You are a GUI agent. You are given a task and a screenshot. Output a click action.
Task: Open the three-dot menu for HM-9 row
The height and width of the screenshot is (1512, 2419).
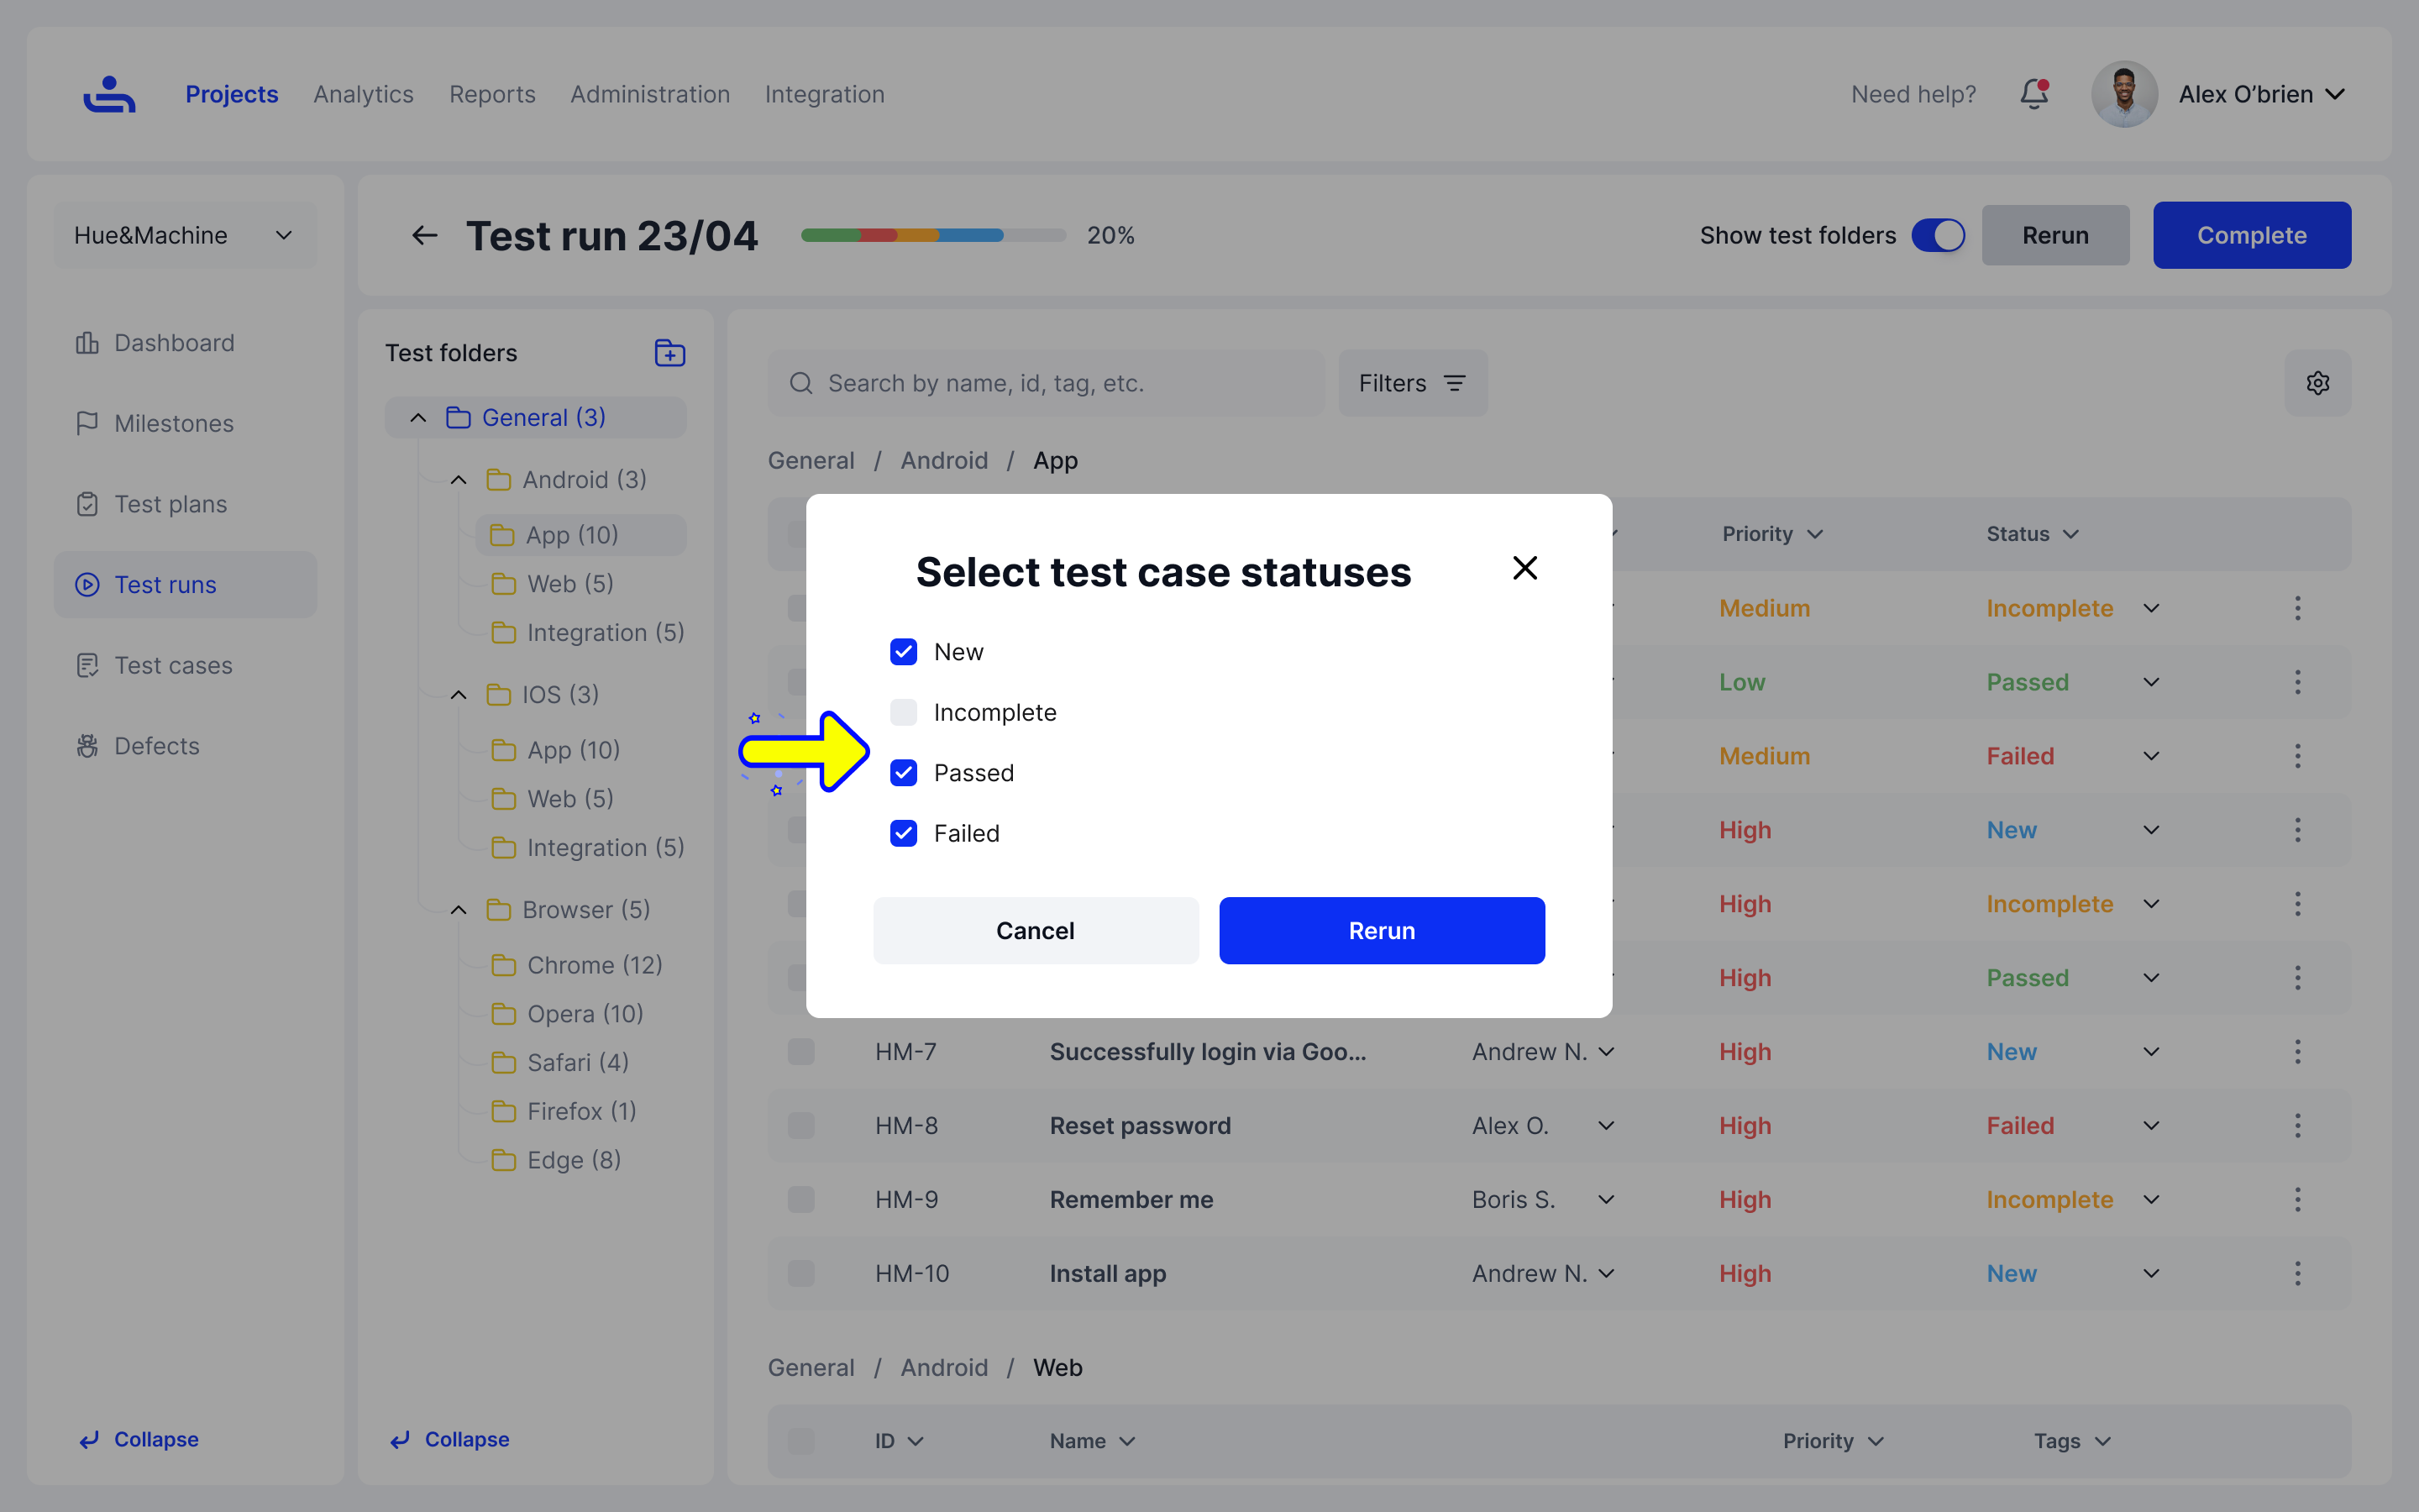[2297, 1200]
